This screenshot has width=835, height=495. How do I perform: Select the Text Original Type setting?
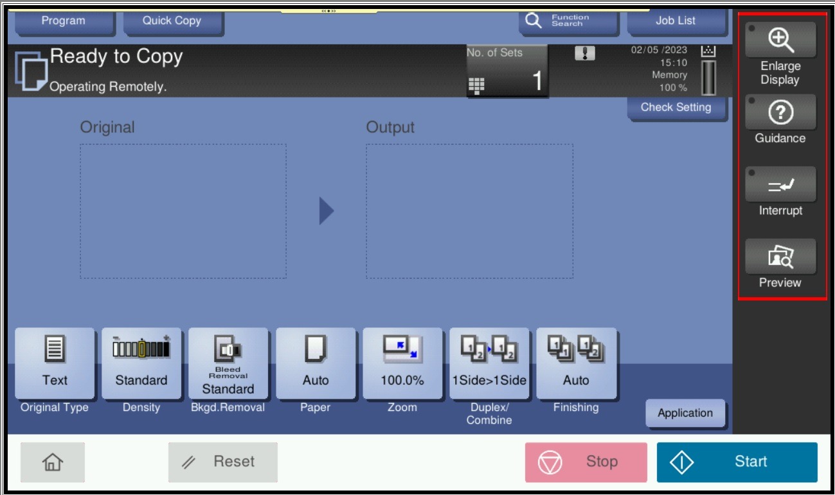pyautogui.click(x=55, y=363)
